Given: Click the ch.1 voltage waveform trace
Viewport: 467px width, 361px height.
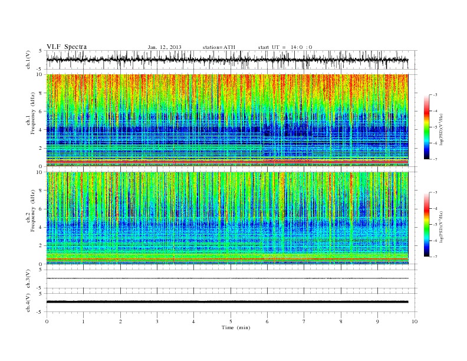Looking at the screenshot, I should point(227,60).
